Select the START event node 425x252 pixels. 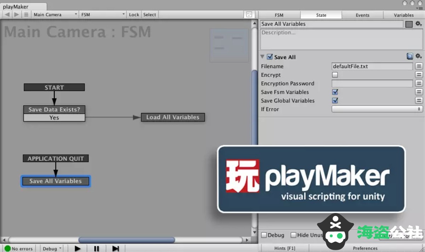(x=54, y=88)
